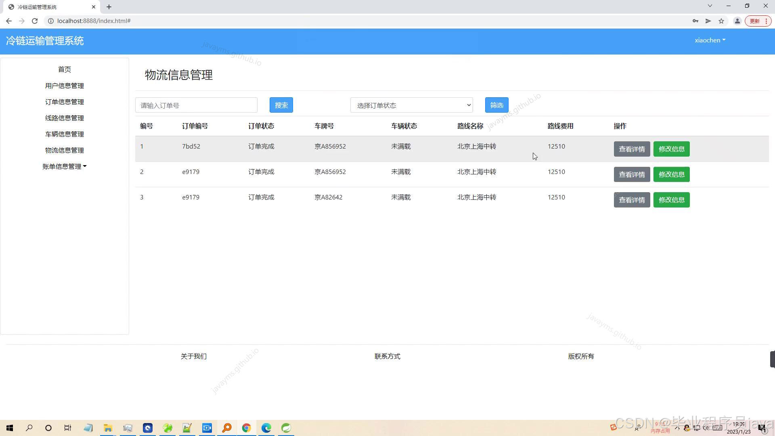Viewport: 775px width, 436px height.
Task: Open File Explorer from the taskbar
Action: (x=107, y=428)
